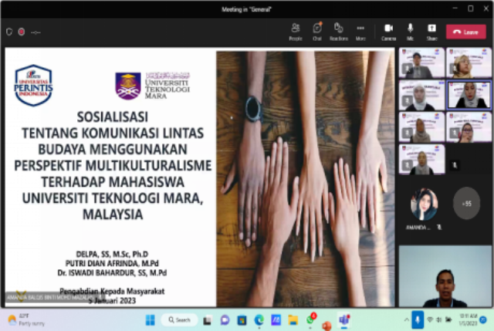Expand the hidden system tray icons chevron

click(x=407, y=320)
